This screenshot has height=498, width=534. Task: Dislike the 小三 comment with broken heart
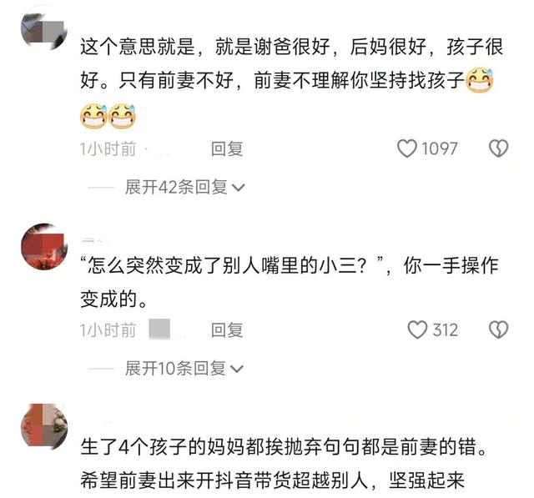(x=499, y=329)
